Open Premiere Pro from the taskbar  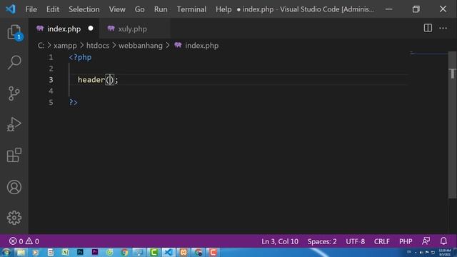coord(95,252)
